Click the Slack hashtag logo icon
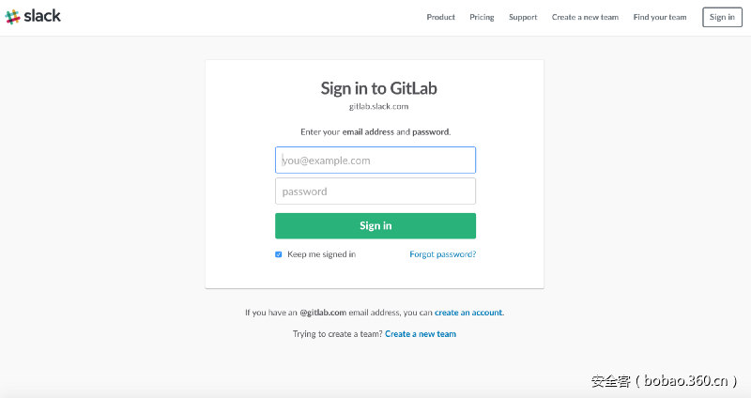 point(12,17)
